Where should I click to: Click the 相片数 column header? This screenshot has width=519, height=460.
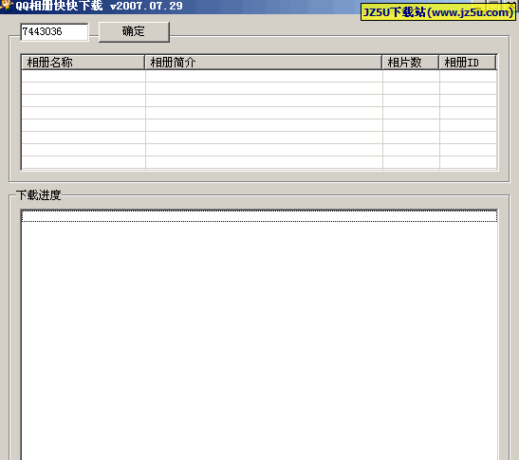click(411, 63)
